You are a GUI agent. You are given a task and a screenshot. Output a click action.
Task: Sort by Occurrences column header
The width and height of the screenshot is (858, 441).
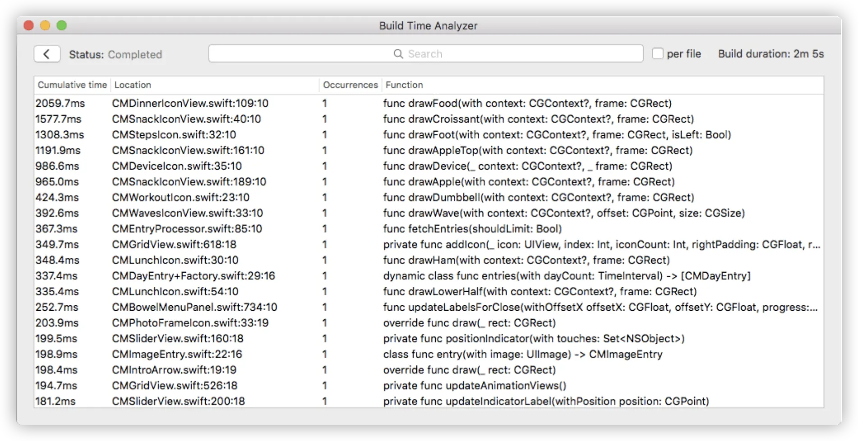click(351, 85)
